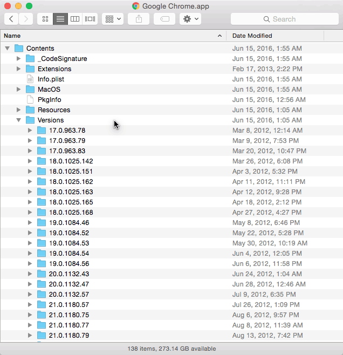Click into the Search field

click(285, 19)
